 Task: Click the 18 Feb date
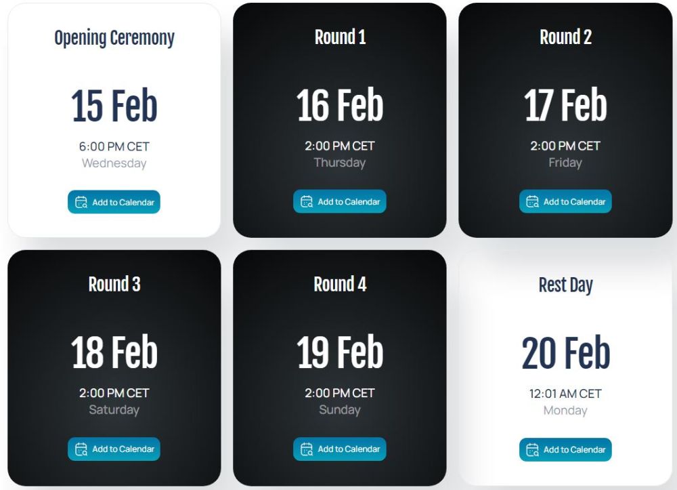coord(114,353)
